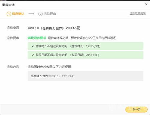Select the 信息确认 step label
This screenshot has height=115, width=150.
[x=18, y=14]
